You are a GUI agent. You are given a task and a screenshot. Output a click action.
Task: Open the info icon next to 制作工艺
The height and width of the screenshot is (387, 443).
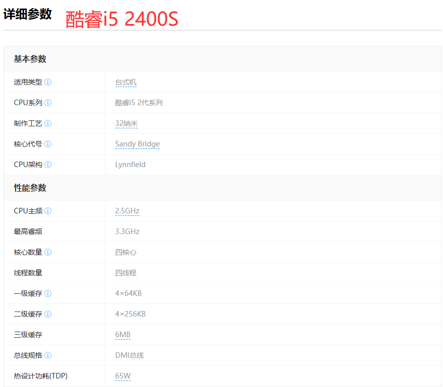click(x=48, y=123)
